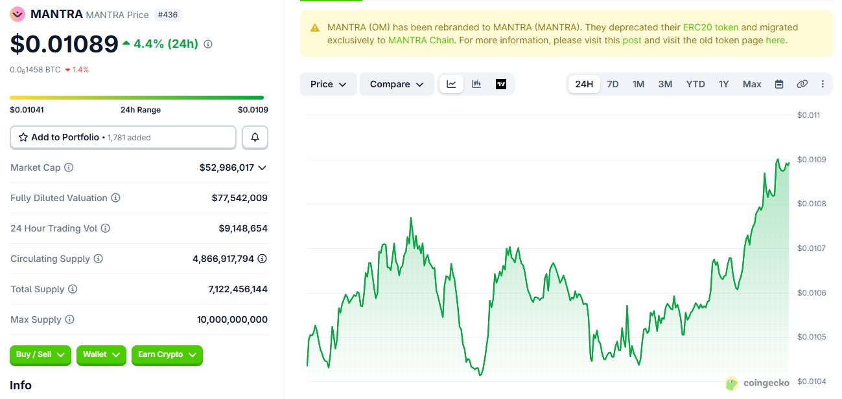Expand the Market Cap value chevron
842x399 pixels.
(262, 167)
